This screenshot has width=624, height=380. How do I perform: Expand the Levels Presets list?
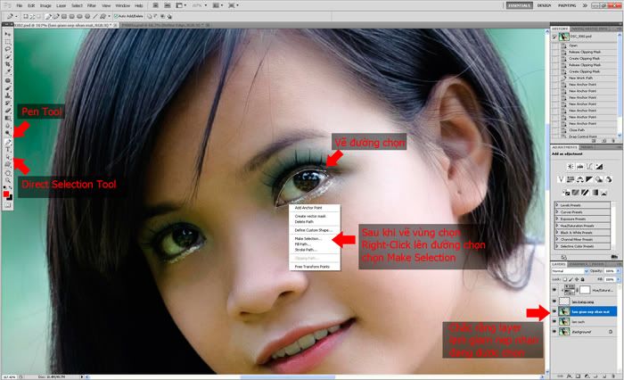click(x=557, y=205)
